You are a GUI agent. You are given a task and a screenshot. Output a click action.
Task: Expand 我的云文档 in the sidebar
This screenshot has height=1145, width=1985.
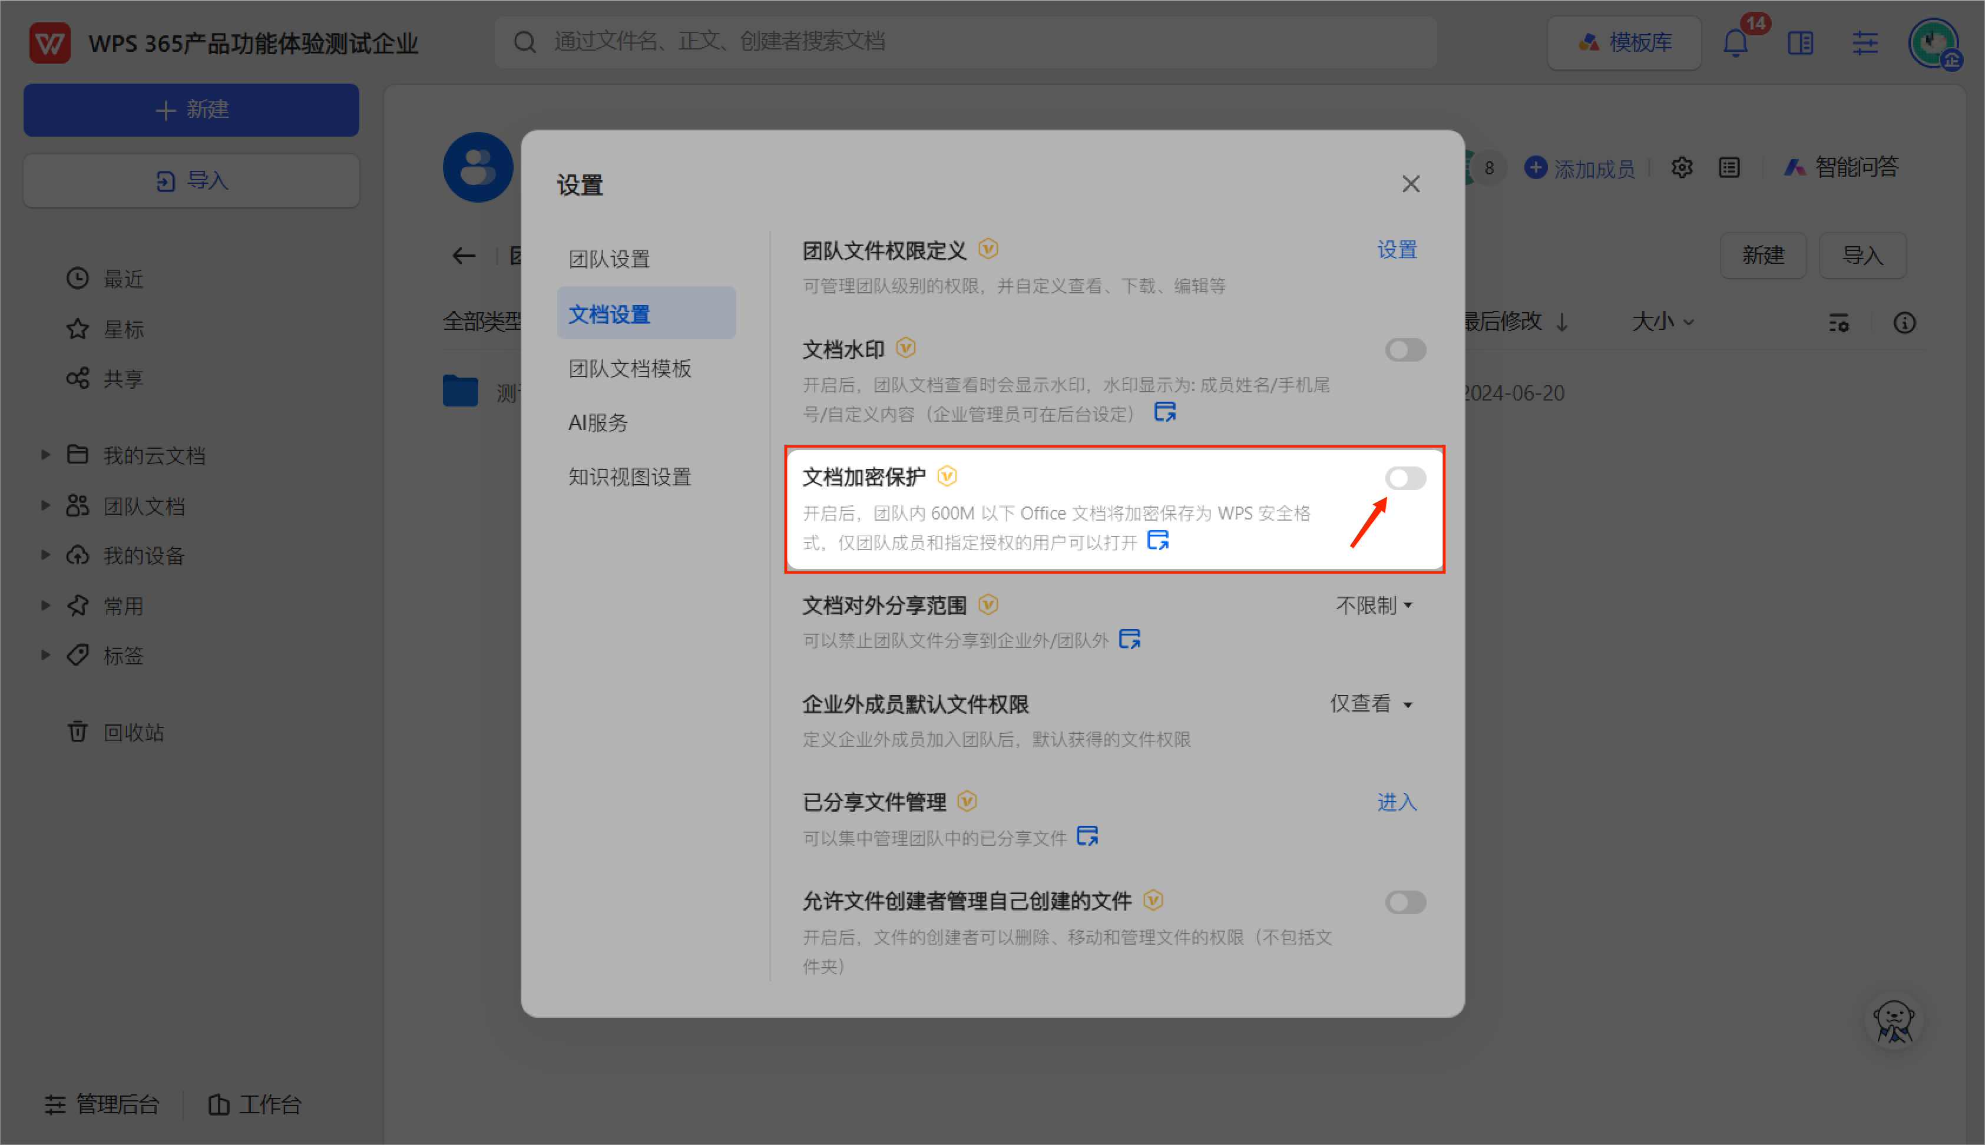45,455
